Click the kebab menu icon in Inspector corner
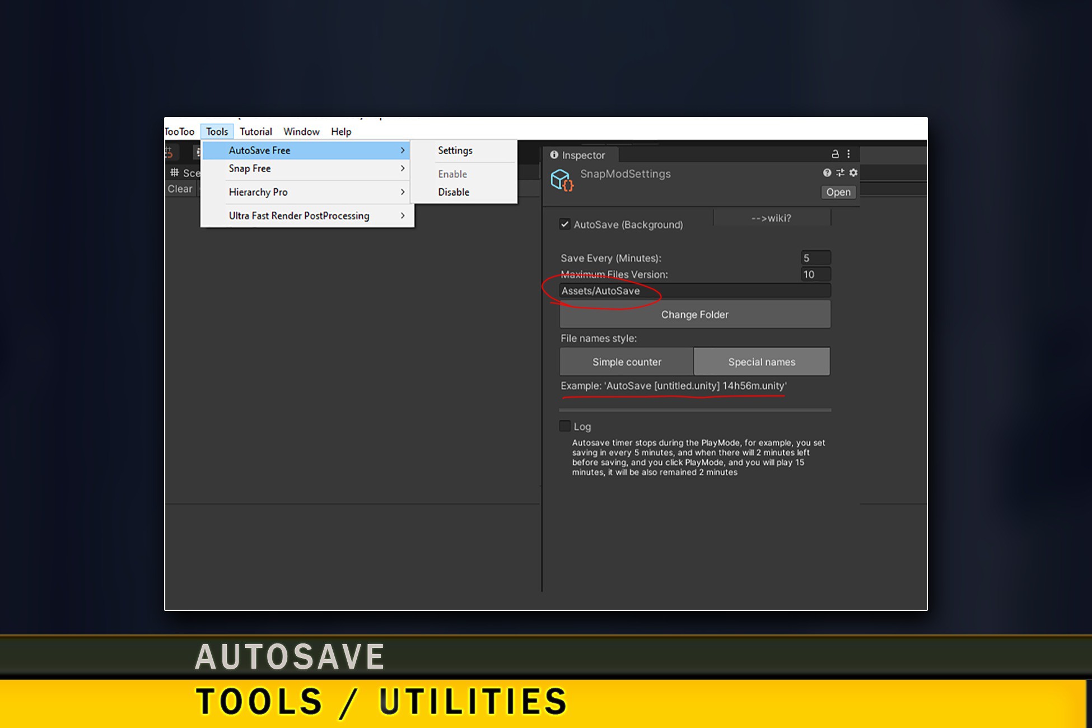Image resolution: width=1092 pixels, height=728 pixels. click(849, 154)
